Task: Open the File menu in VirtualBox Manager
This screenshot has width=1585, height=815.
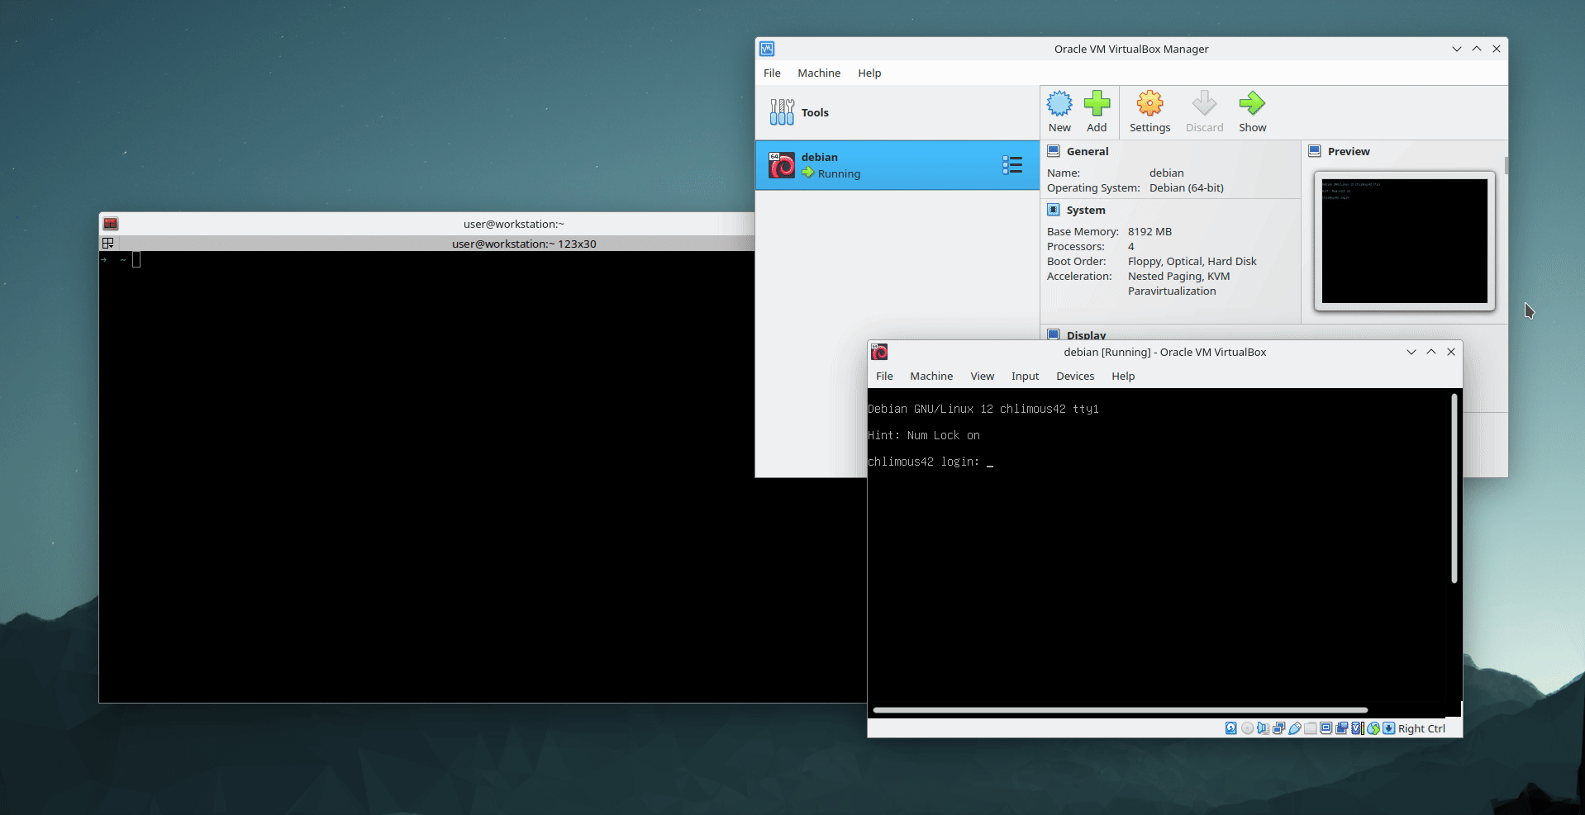Action: tap(772, 73)
